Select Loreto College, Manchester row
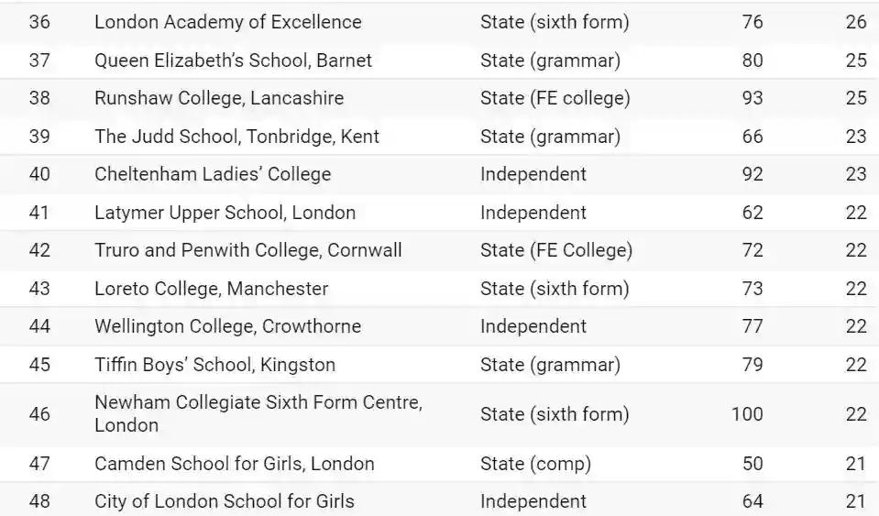Image resolution: width=879 pixels, height=516 pixels. [211, 289]
